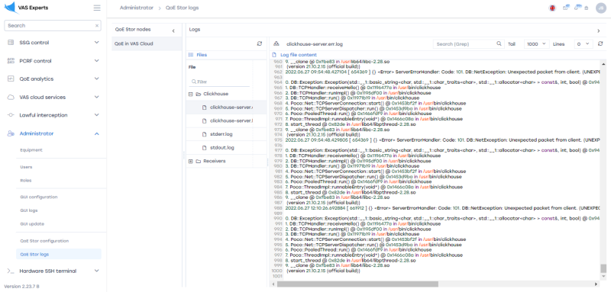Click the search magnifier in Grep field
Image resolution: width=611 pixels, height=292 pixels.
pos(499,44)
